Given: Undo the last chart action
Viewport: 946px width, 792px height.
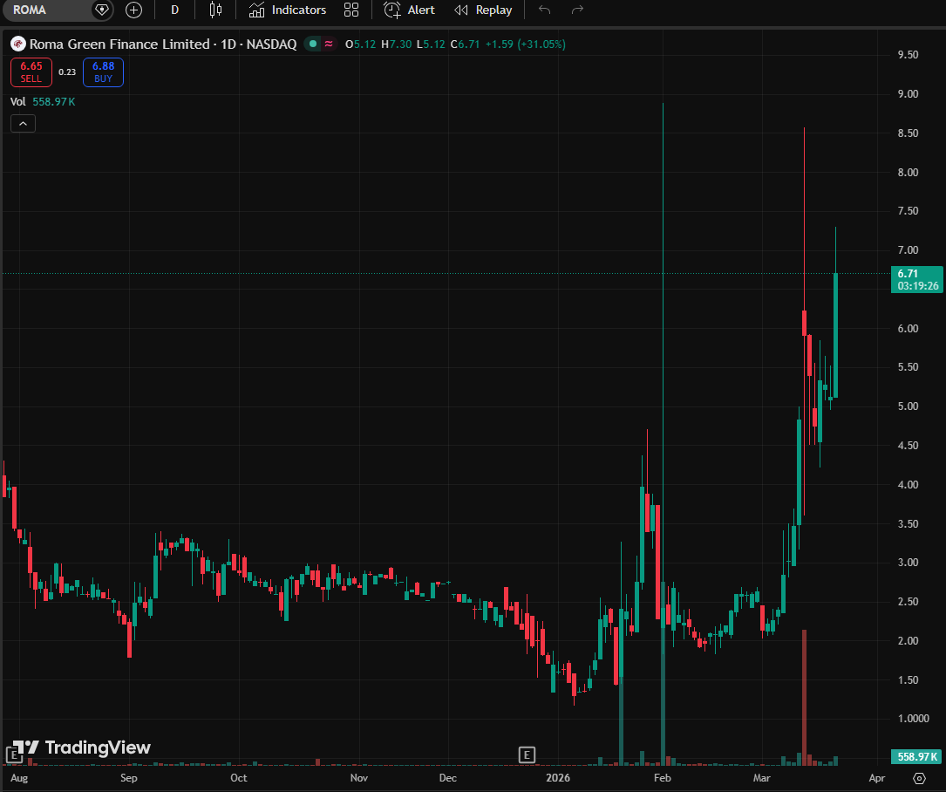Looking at the screenshot, I should pos(544,10).
